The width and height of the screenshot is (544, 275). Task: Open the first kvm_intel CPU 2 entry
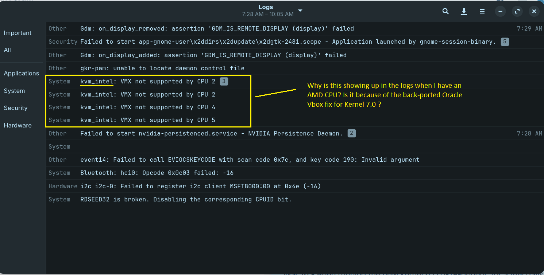(295, 81)
